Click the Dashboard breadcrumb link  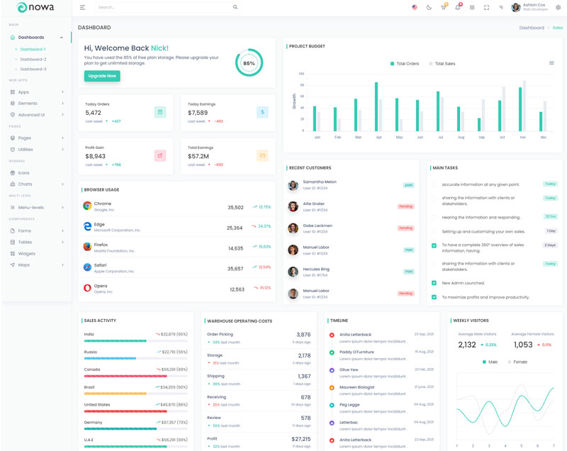coord(532,28)
